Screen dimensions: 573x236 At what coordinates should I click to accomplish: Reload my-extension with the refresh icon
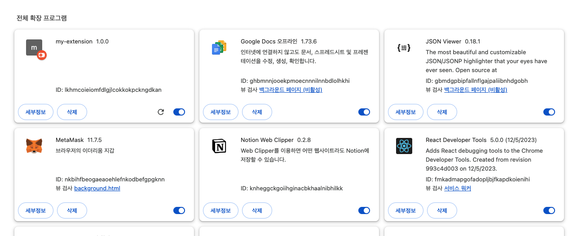pos(161,112)
